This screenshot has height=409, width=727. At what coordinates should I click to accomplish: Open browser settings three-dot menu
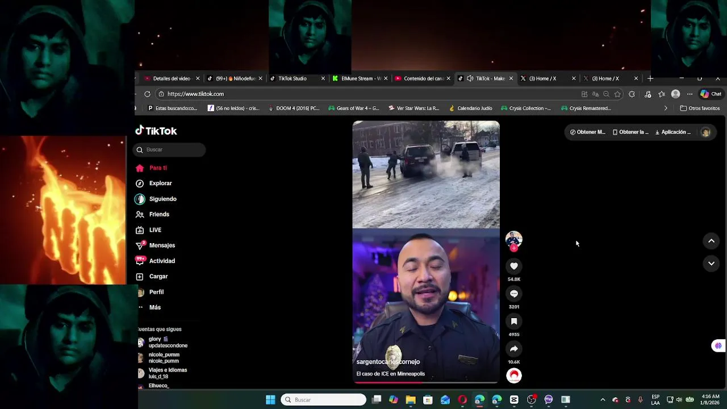690,94
